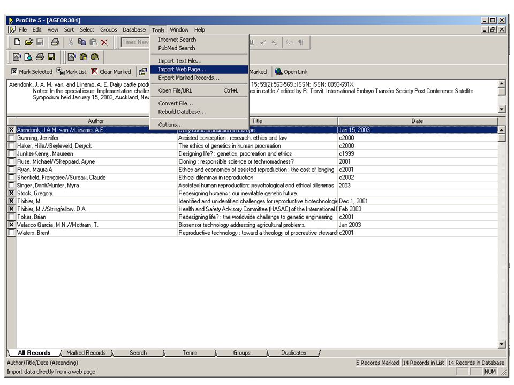Click the Print icon in the top toolbar
Screen dimensions: 514x385
click(55, 42)
